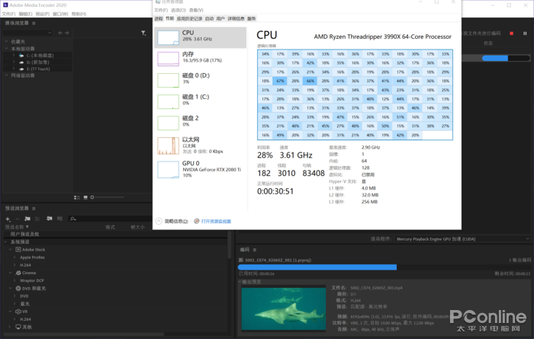Expand the Apple ProRes preset group
534x339 pixels.
point(14,257)
